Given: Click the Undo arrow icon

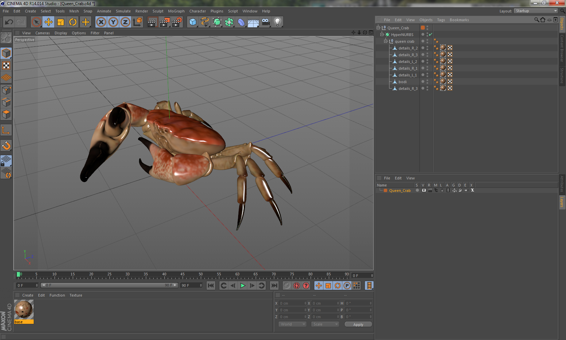Looking at the screenshot, I should point(9,22).
